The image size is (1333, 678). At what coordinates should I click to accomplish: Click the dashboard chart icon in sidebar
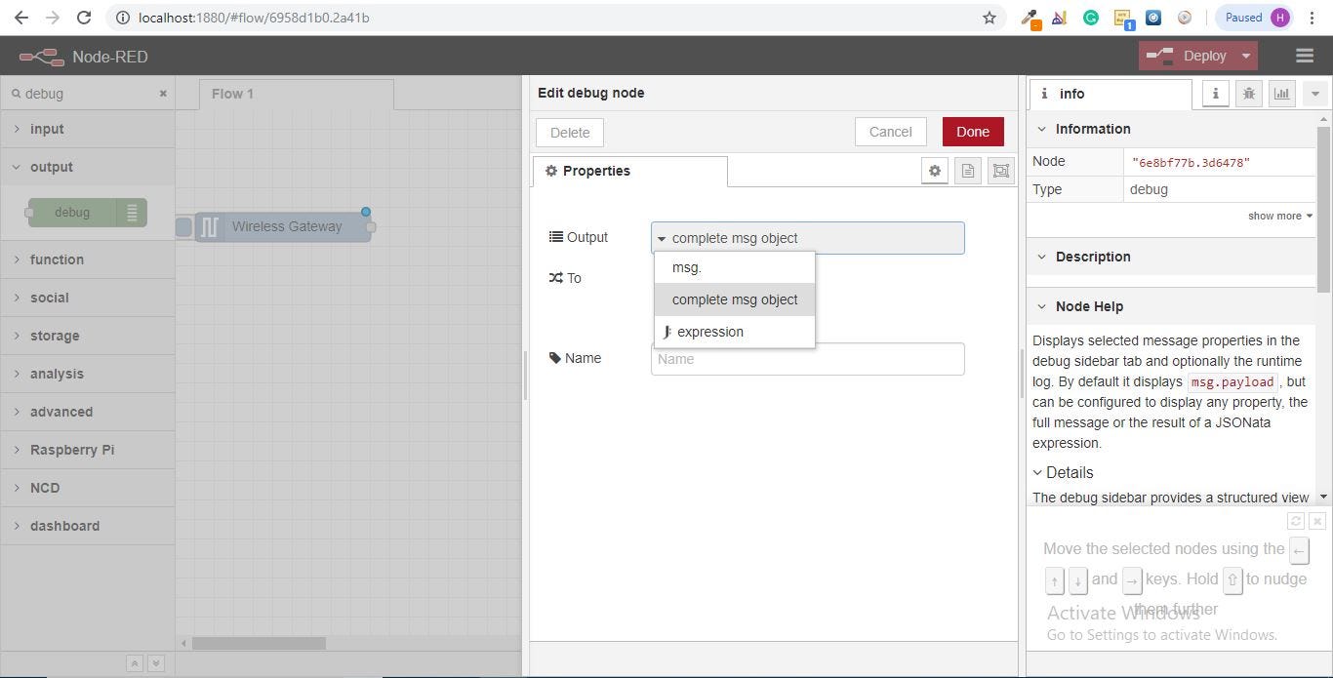point(1281,93)
